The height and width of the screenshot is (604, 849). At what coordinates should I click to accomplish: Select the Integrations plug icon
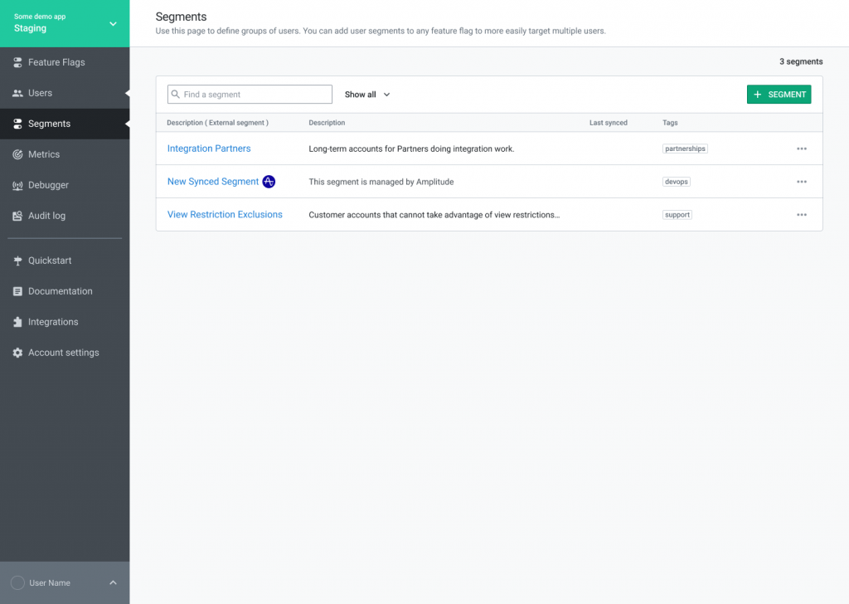pyautogui.click(x=17, y=321)
